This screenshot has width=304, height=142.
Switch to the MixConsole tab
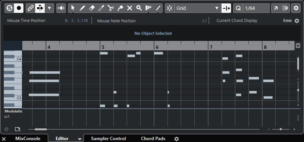coord(28,139)
